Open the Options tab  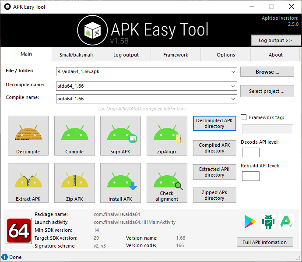[x=226, y=55]
